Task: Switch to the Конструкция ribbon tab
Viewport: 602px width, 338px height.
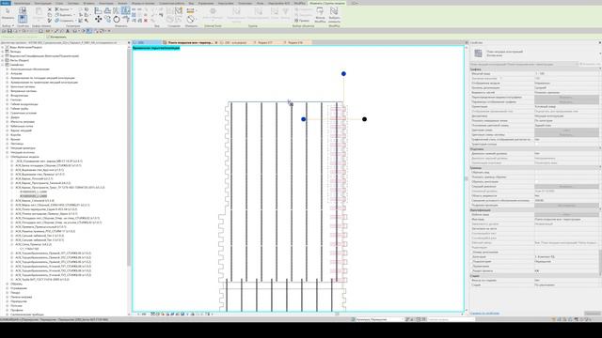Action: [42, 3]
